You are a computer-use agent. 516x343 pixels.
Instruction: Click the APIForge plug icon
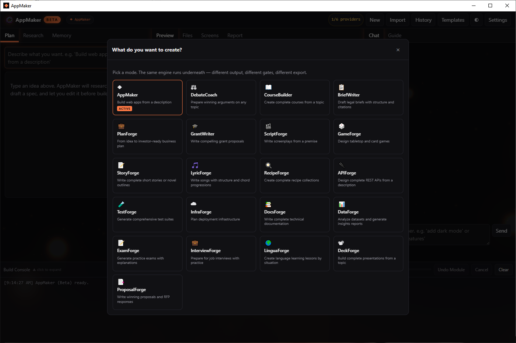342,165
